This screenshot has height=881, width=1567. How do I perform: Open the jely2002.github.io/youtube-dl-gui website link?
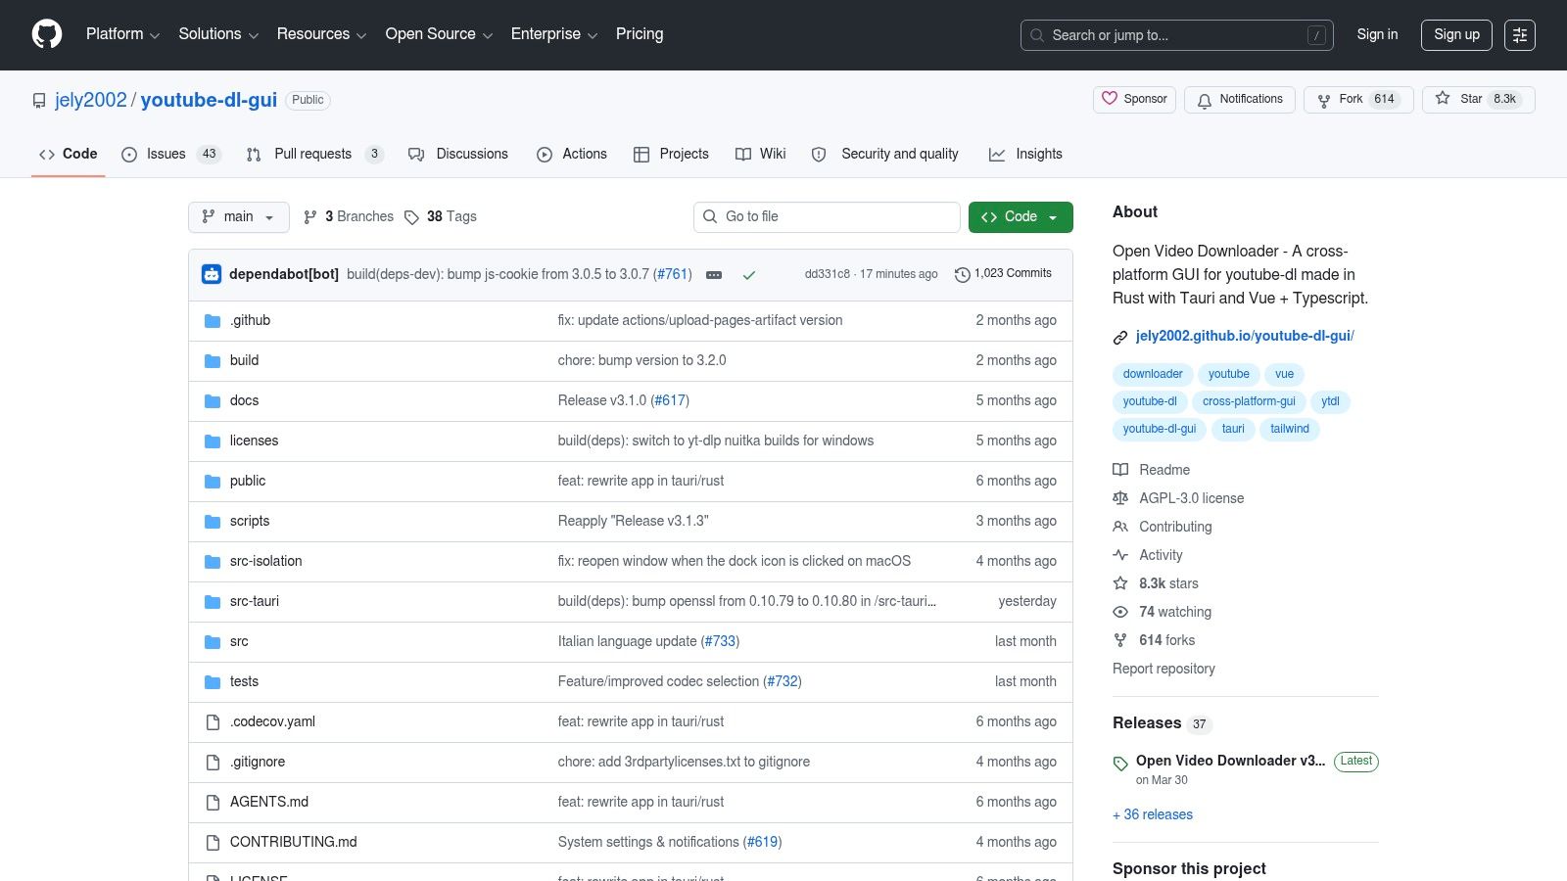pyautogui.click(x=1245, y=336)
